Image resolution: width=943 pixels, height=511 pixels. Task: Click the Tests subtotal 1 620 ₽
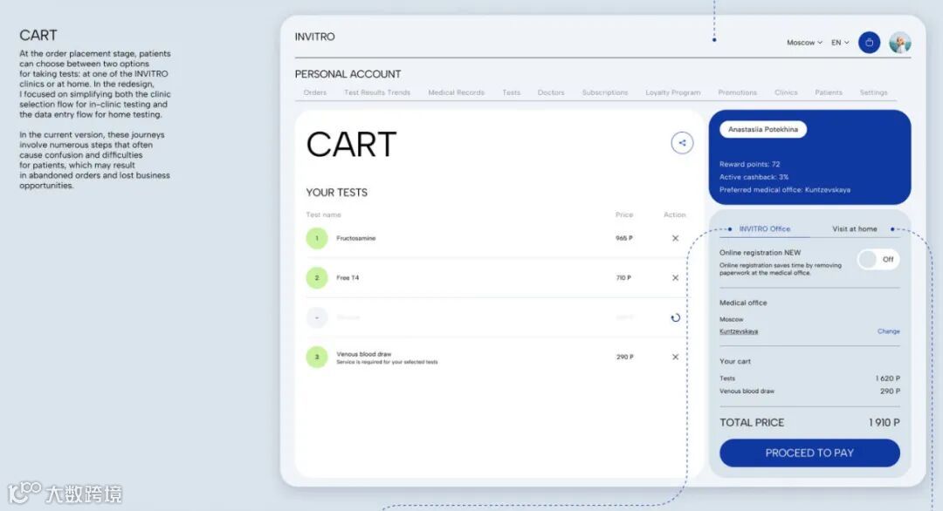pos(888,378)
